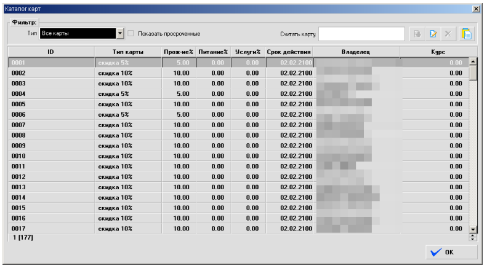Click the 'Прож-ие%' column header

coord(179,52)
